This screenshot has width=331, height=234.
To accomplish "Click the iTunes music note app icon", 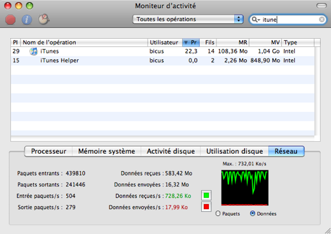I will 34,52.
